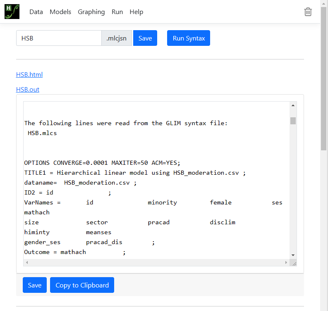Viewport: 328px width, 311px height.
Task: Click the output text area scroll-up arrow
Action: (x=293, y=105)
